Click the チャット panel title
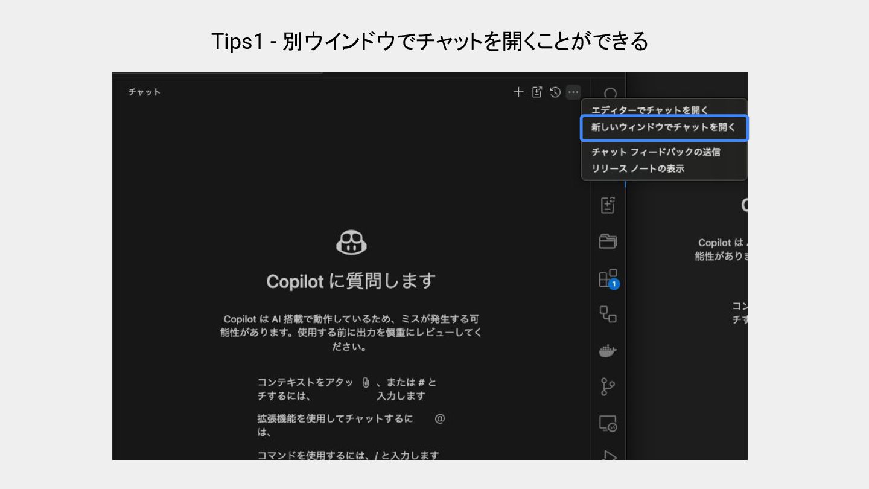 point(144,92)
